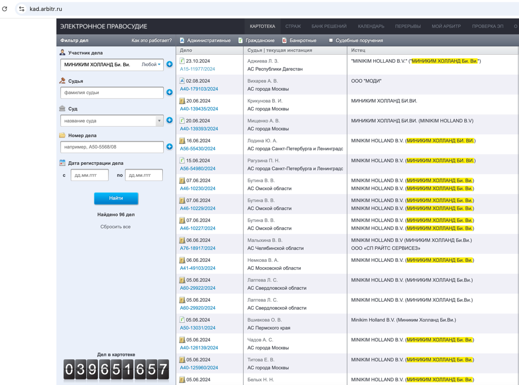Screen dimensions: 519x385
Task: Open case A40-139393/2024
Action: pos(199,129)
